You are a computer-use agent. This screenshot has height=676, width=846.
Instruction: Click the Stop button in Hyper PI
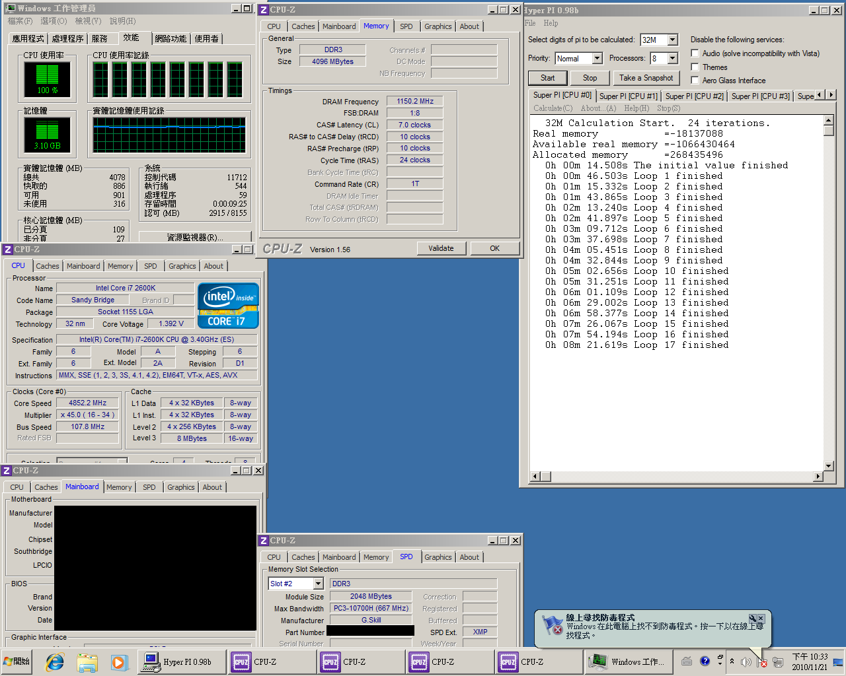coord(590,78)
